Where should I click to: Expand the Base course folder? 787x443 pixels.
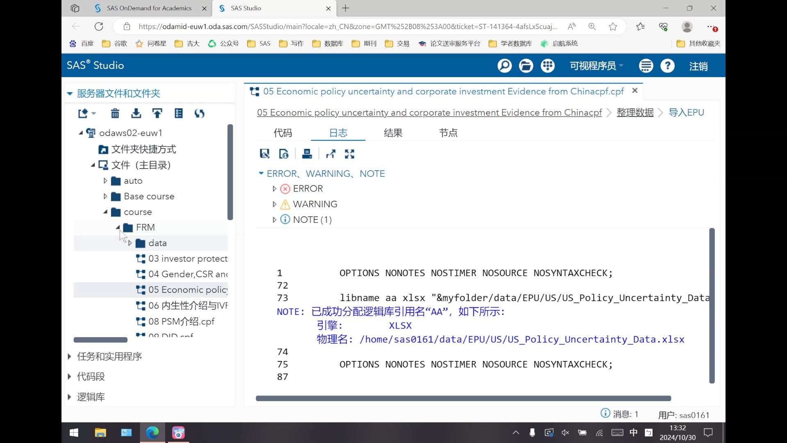point(105,196)
